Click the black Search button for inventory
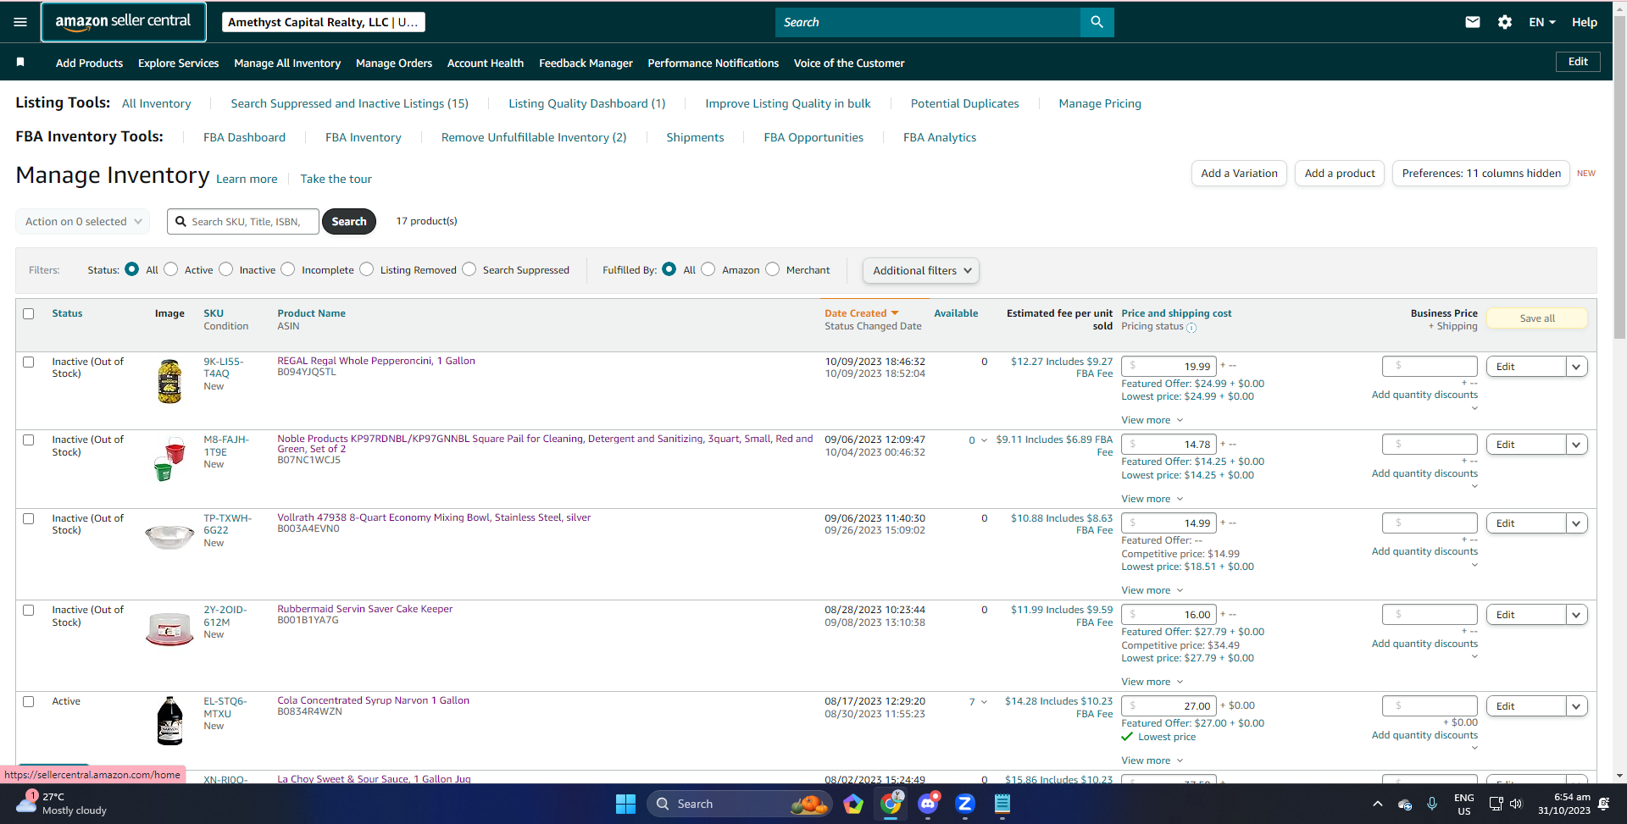Screen dimensions: 1627x824 click(349, 221)
